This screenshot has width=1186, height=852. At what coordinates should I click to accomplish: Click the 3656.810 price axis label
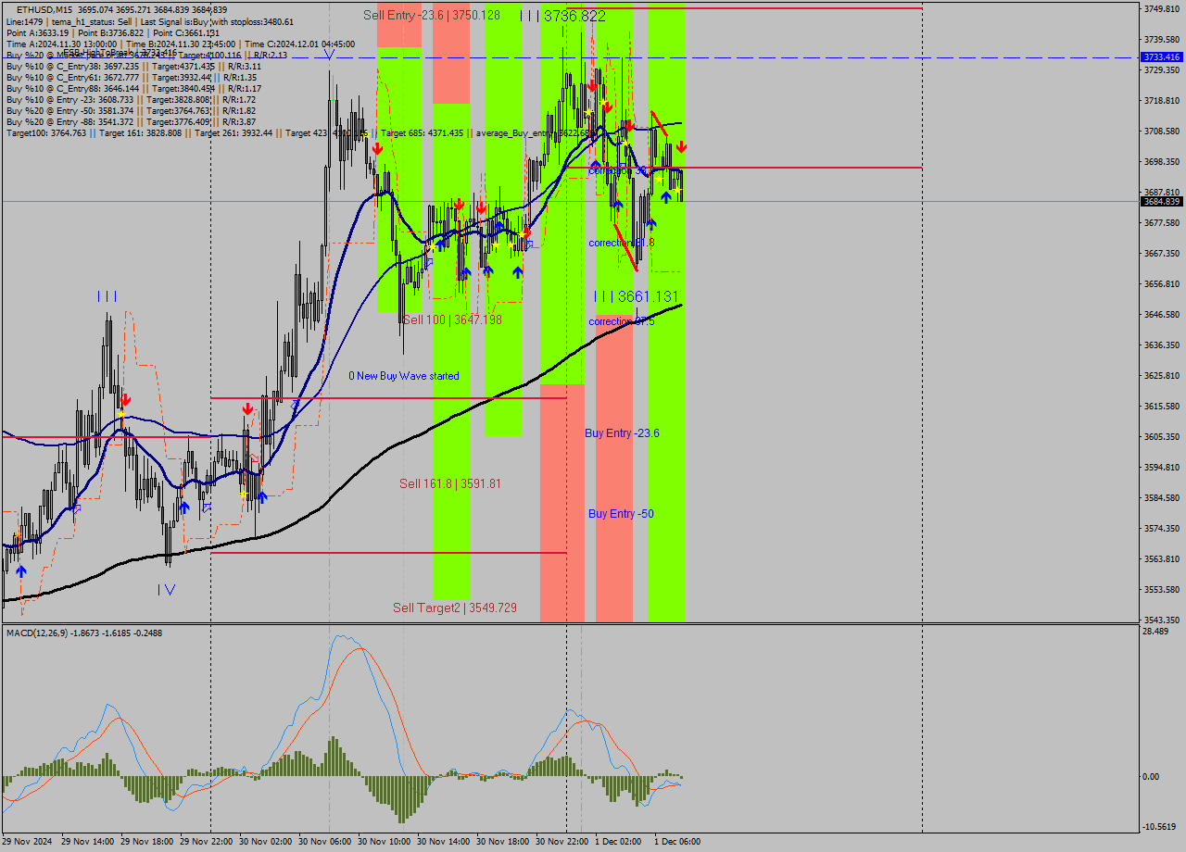(x=1162, y=284)
